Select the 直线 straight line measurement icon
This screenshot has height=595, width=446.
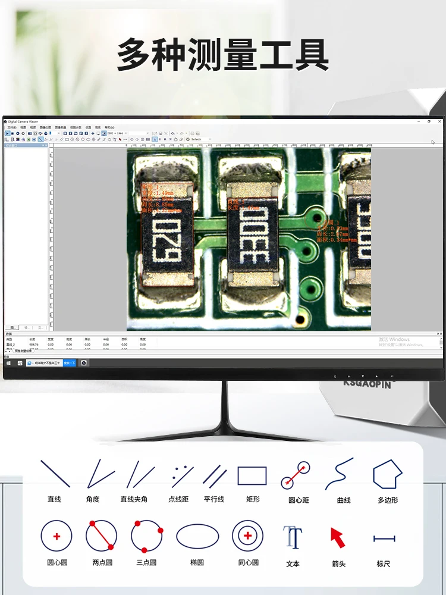[x=55, y=474]
